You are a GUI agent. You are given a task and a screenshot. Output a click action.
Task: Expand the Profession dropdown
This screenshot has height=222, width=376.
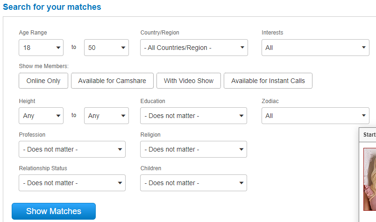tap(72, 149)
